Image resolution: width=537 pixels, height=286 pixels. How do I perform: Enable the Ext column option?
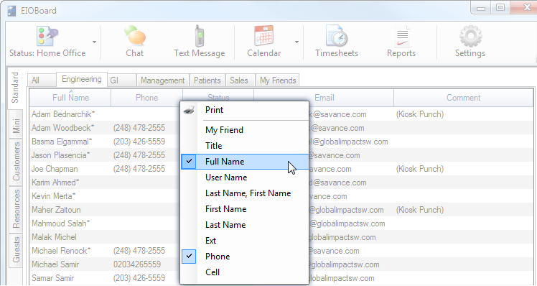coord(245,241)
